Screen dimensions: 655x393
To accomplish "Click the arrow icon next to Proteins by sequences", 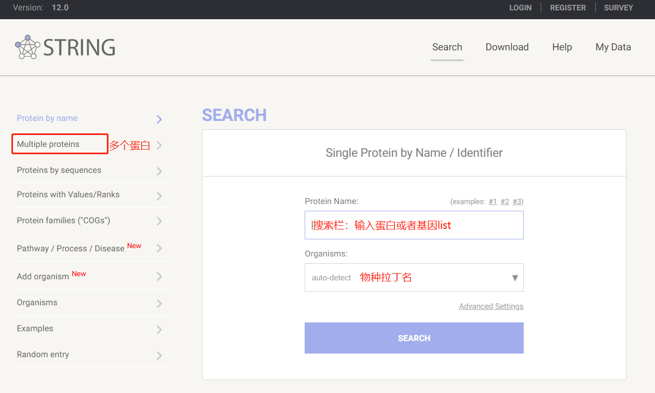I will coord(159,171).
